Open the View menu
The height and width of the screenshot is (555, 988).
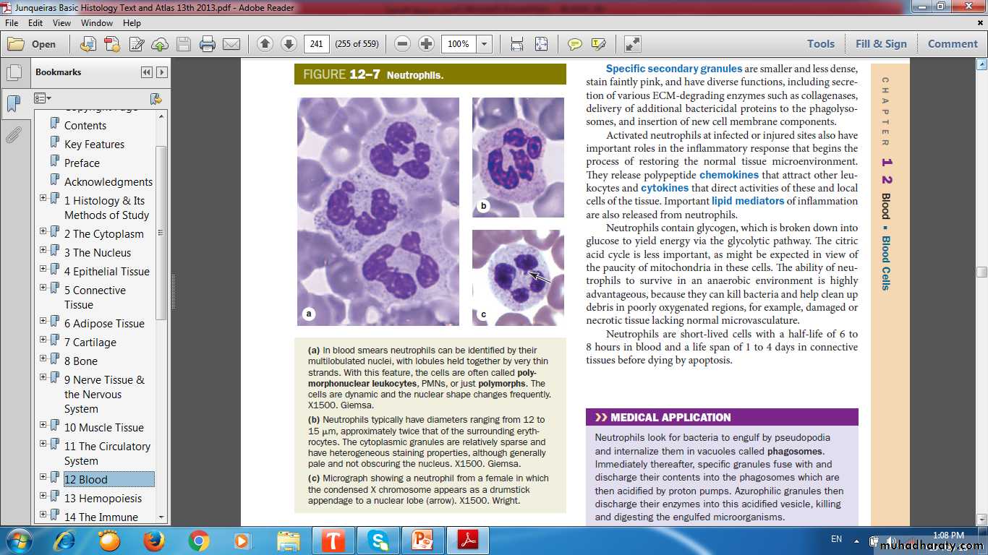61,23
